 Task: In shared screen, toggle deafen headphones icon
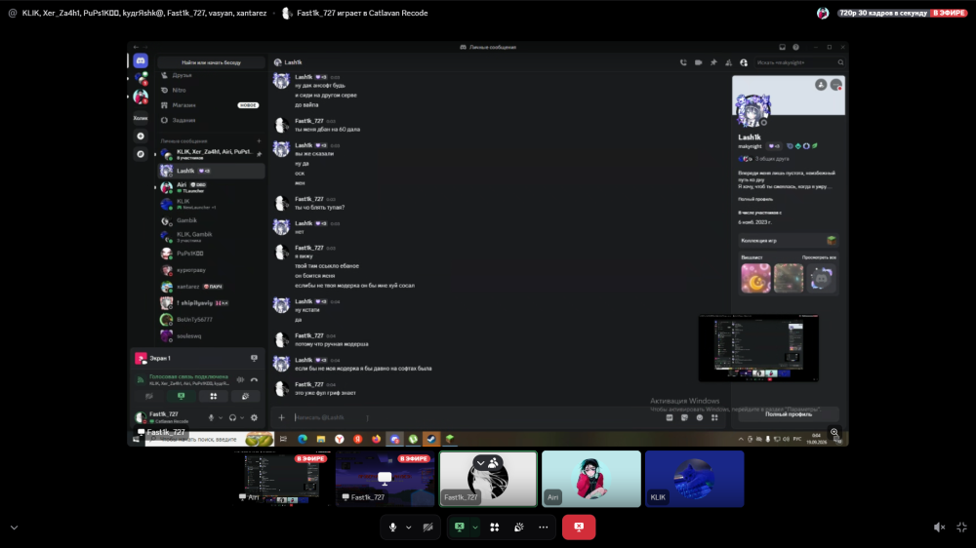232,417
